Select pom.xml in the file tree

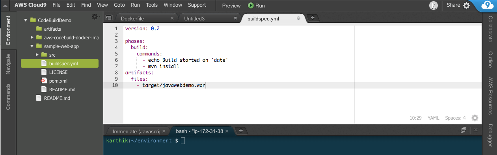(x=56, y=81)
